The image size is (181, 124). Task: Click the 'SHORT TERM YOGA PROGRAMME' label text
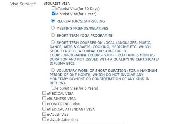pos(84,36)
